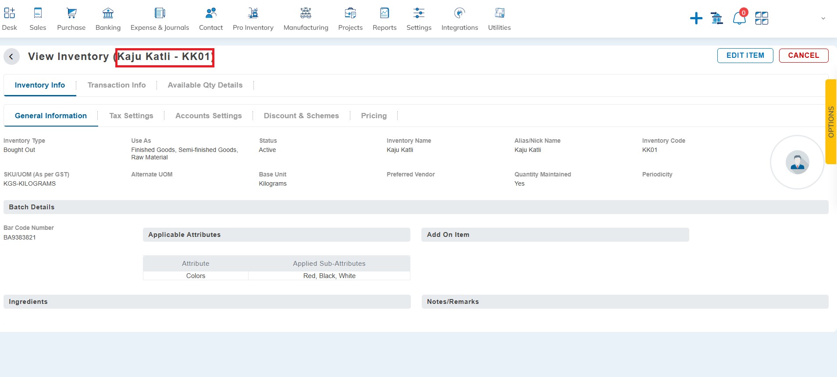The height and width of the screenshot is (377, 837).
Task: Click the blue plus quick-add icon
Action: [x=696, y=18]
